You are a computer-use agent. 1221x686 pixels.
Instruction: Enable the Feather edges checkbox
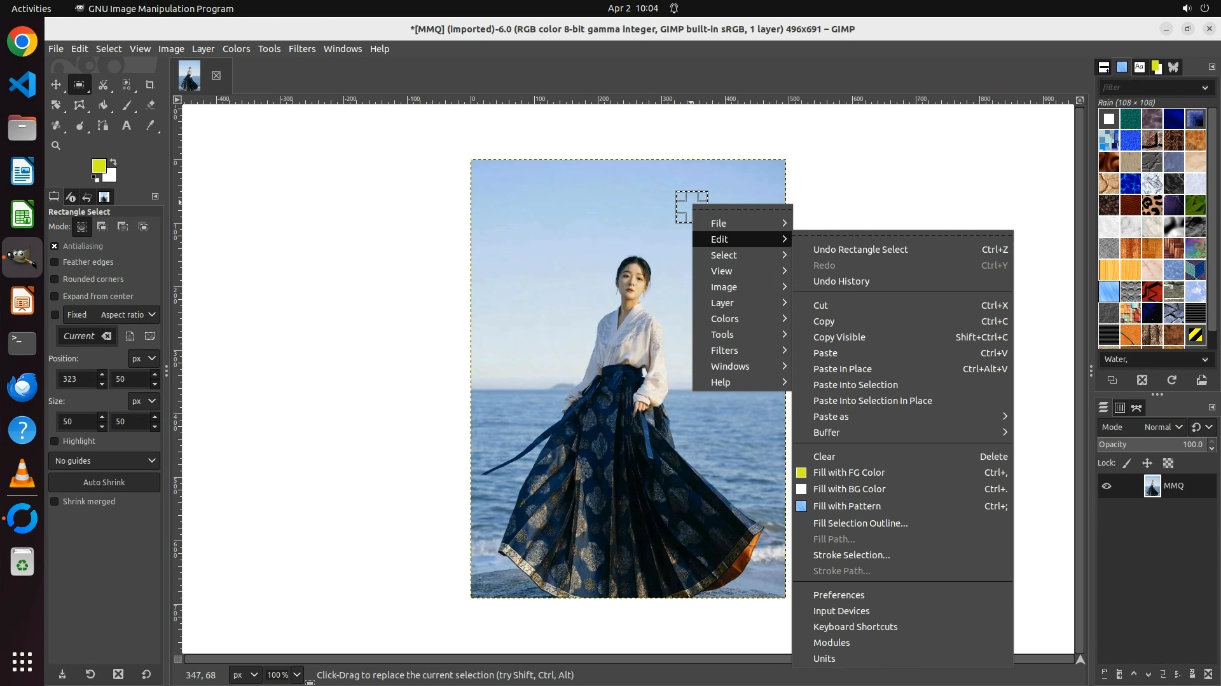[55, 262]
